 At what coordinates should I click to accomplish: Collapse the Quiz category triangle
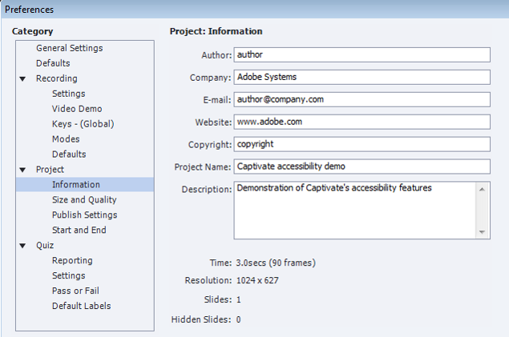point(22,246)
